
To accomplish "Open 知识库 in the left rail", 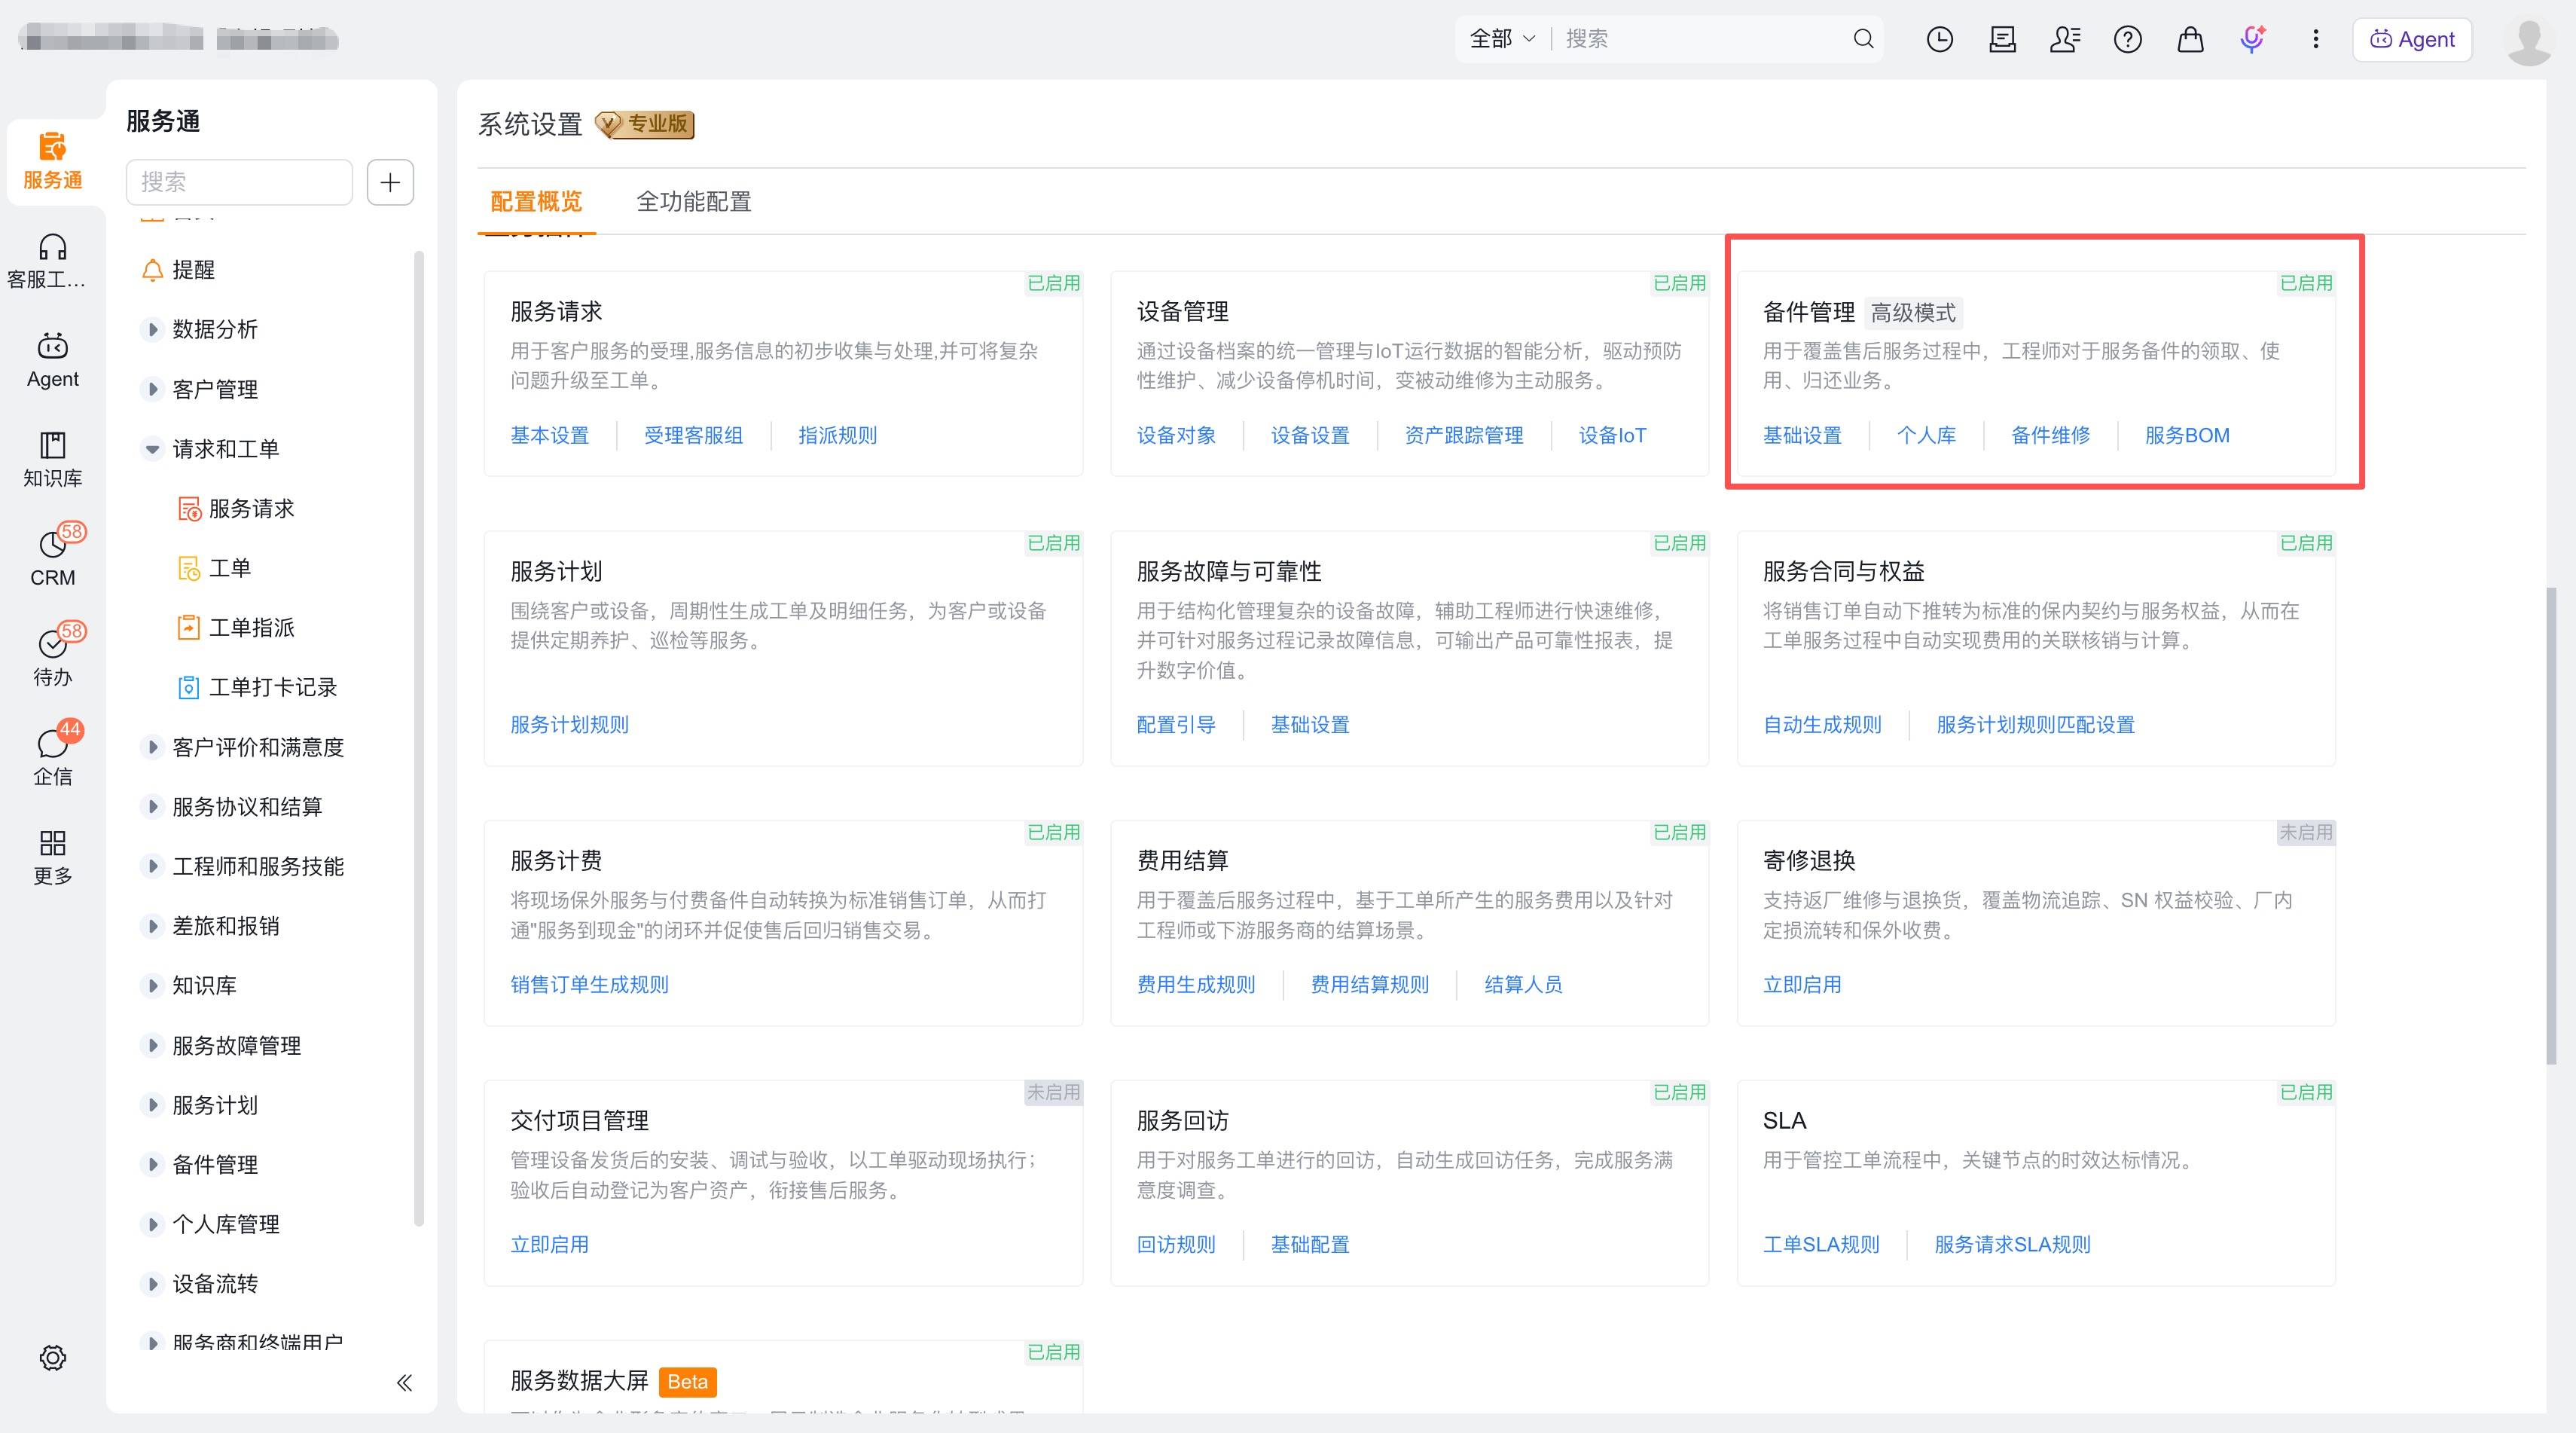I will (x=52, y=459).
